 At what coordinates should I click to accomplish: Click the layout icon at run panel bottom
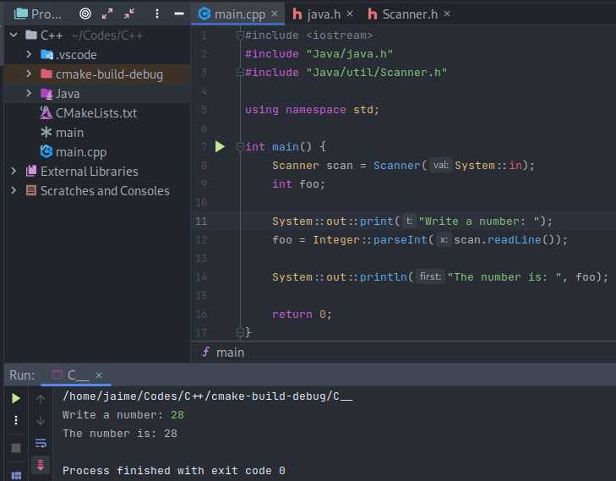coord(16,476)
